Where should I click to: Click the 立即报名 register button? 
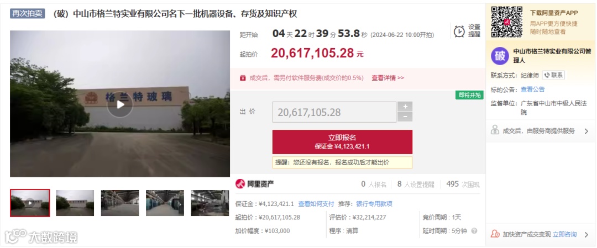[x=342, y=142]
